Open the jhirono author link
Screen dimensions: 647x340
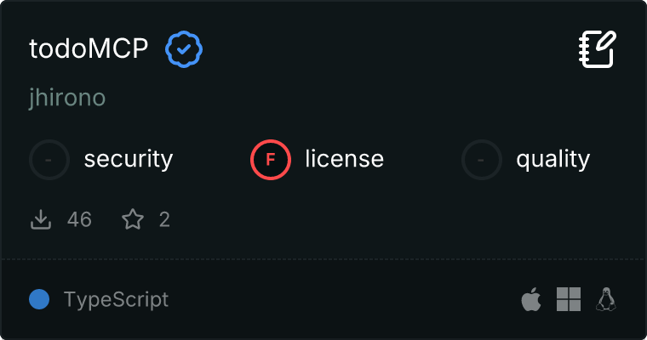click(x=67, y=98)
